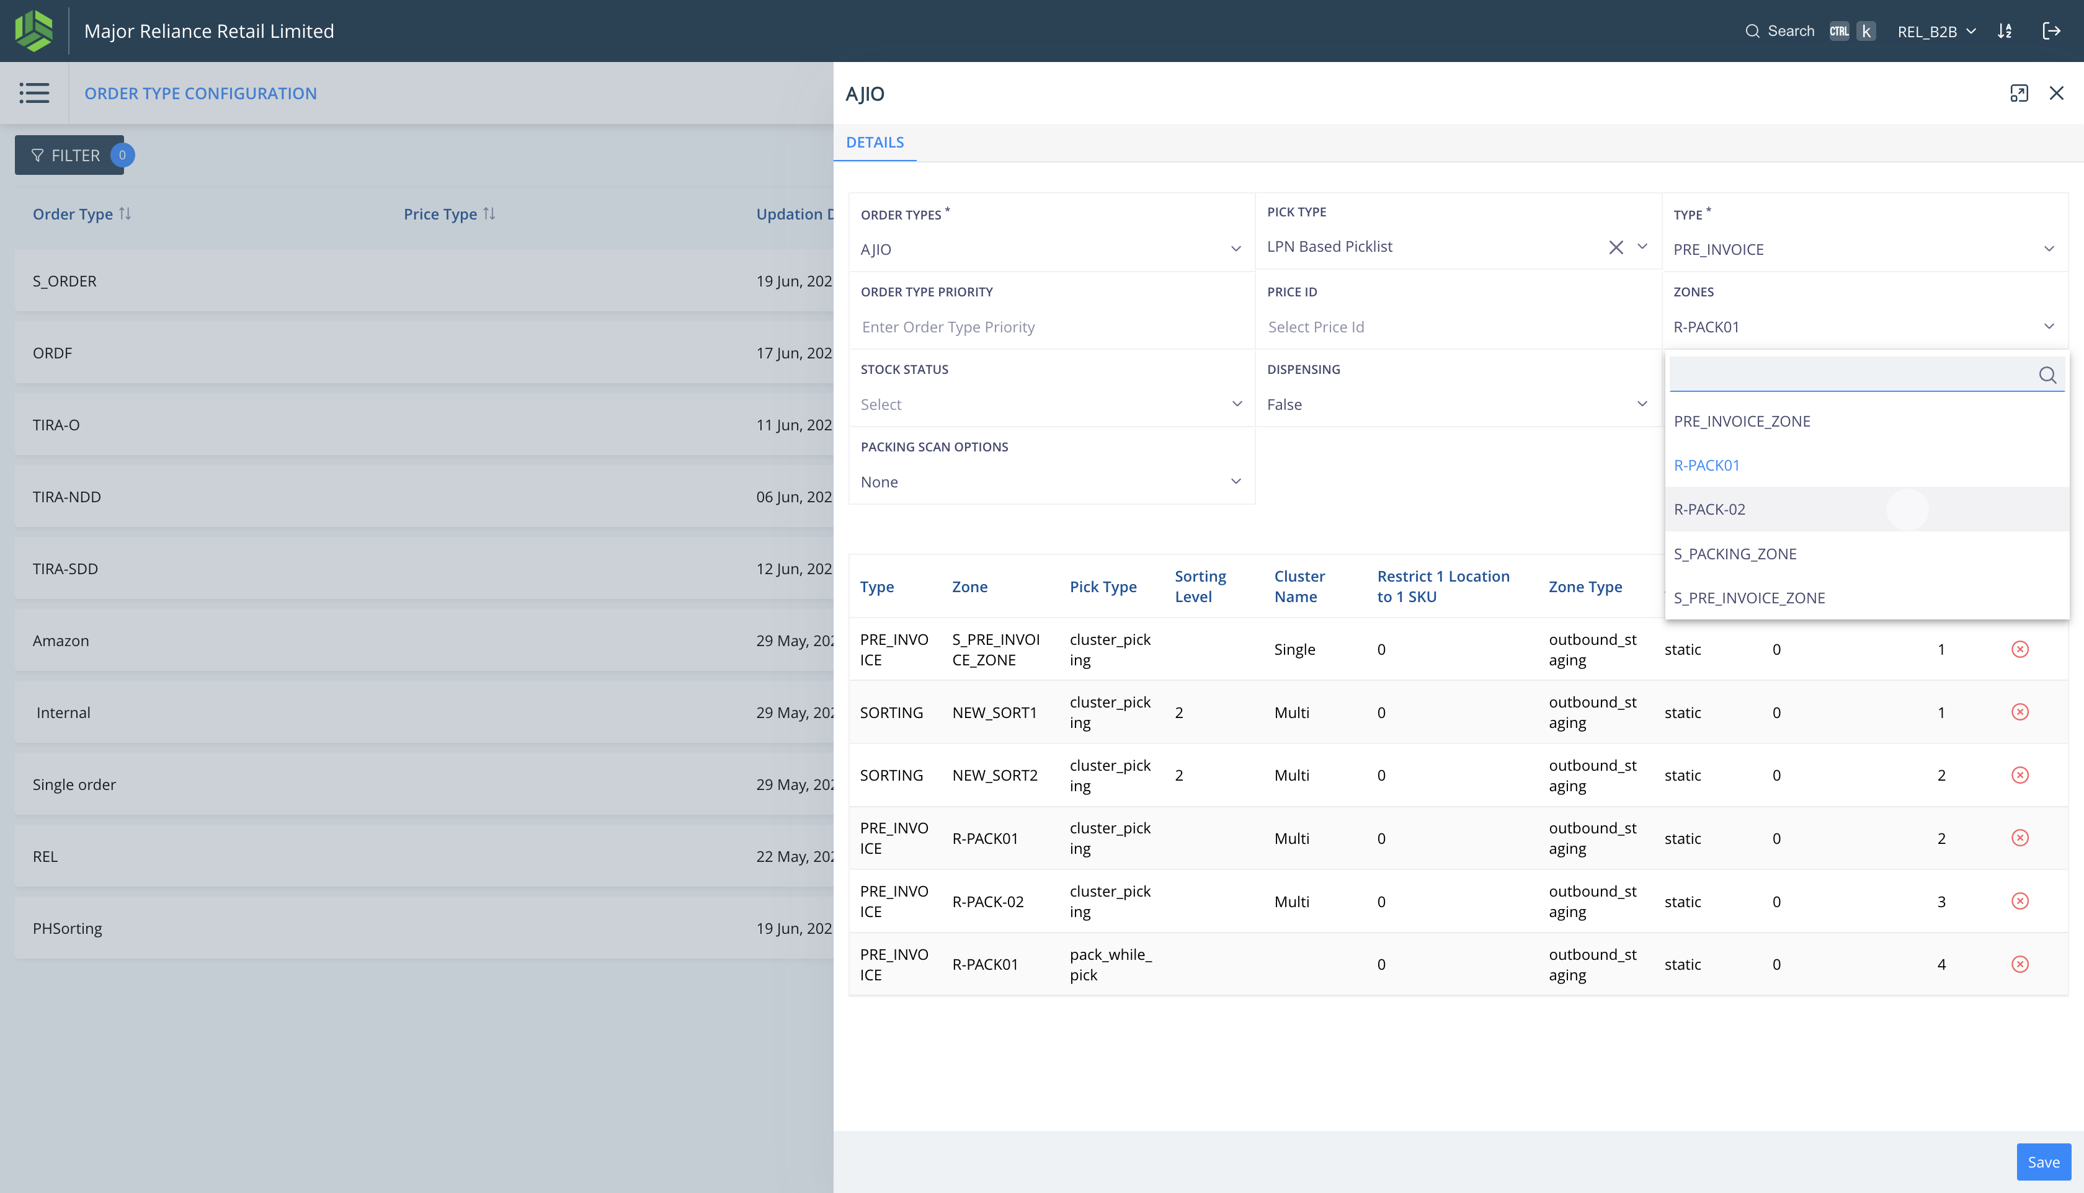This screenshot has height=1193, width=2084.
Task: Click the sort A-Z icon in header
Action: (2005, 31)
